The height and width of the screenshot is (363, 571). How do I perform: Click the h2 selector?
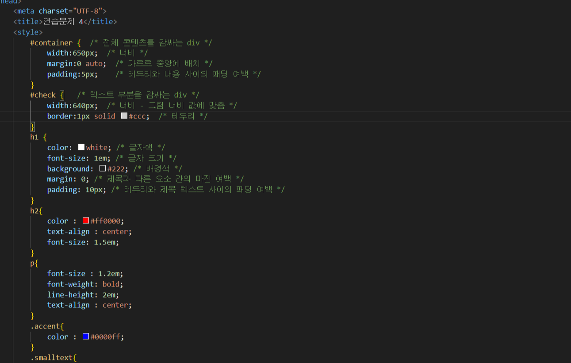click(x=33, y=210)
